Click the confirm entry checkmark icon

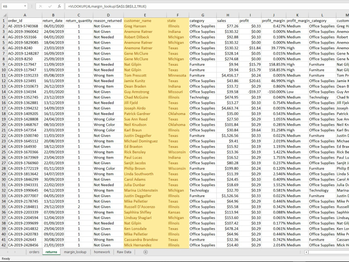50,6
